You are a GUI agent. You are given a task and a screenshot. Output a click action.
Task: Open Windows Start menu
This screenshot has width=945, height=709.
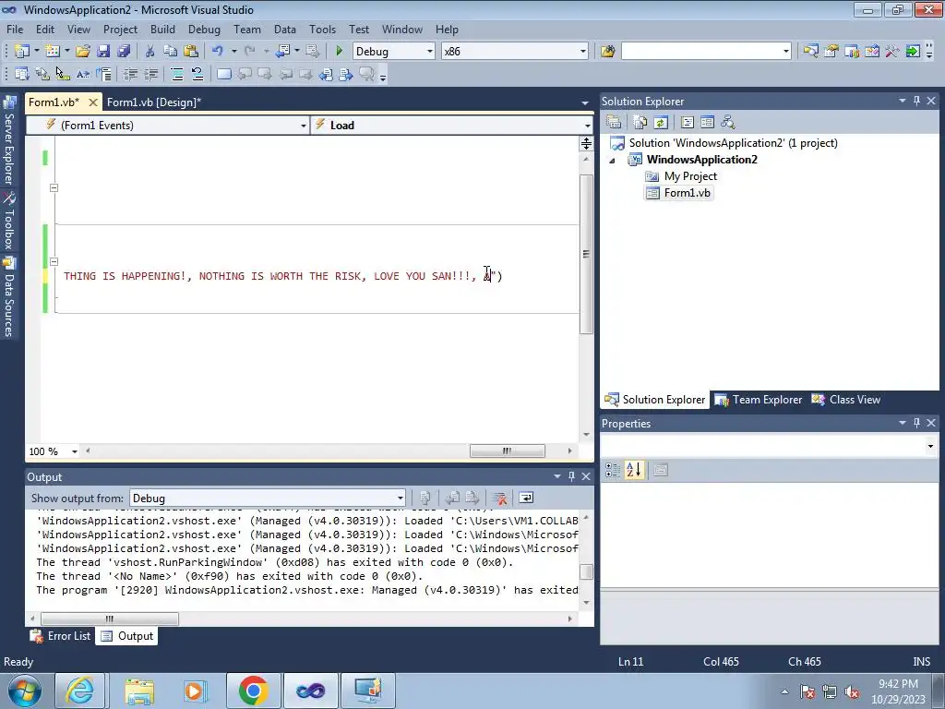pos(24,691)
